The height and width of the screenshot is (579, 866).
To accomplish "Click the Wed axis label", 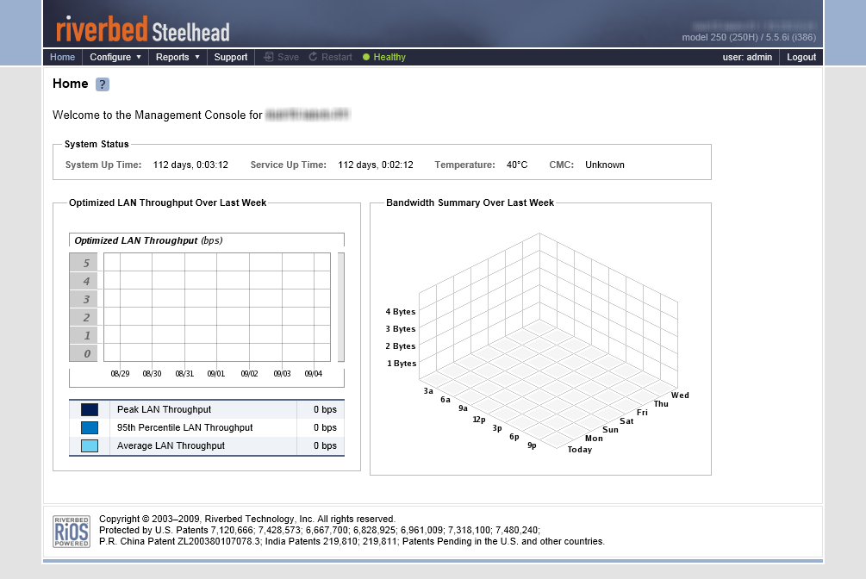I will tap(680, 395).
